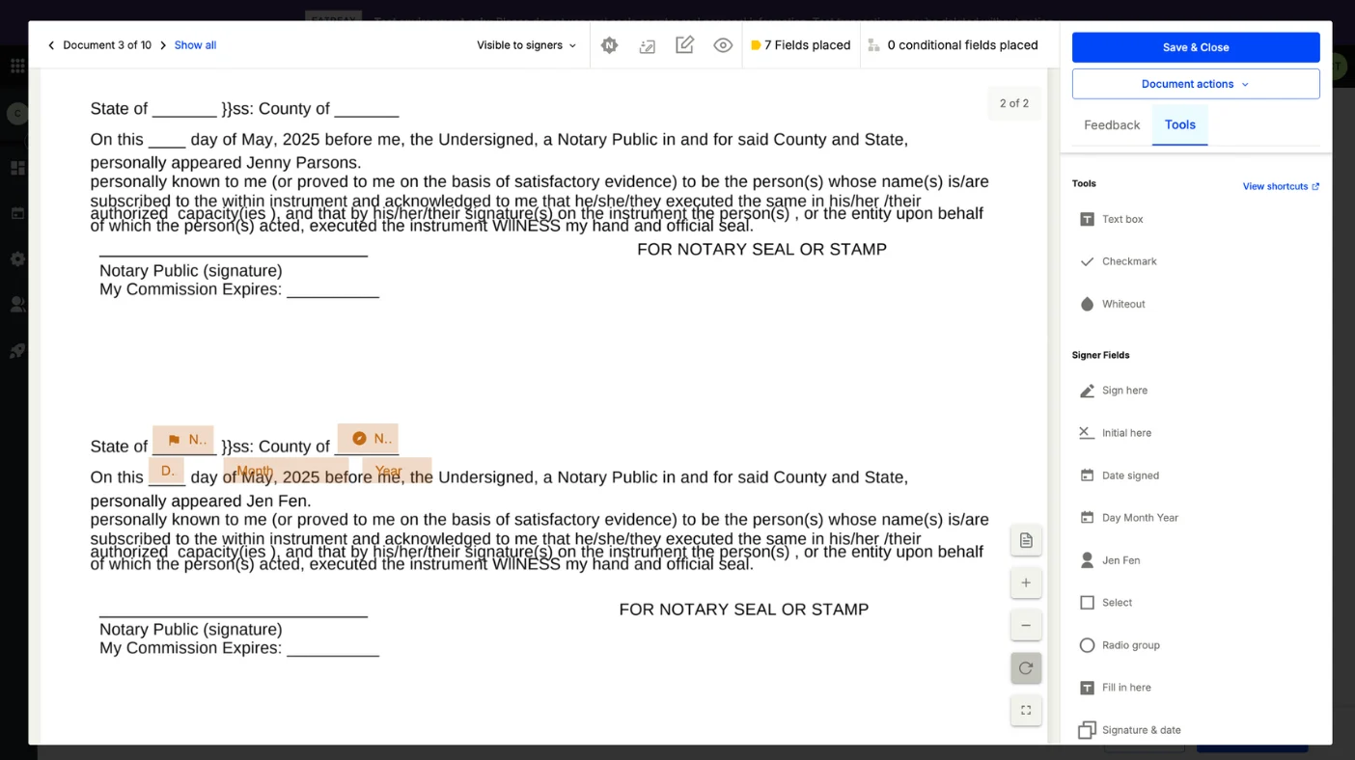Screen dimensions: 1355x760
Task: Open settings gear in background sidebar
Action: click(17, 258)
